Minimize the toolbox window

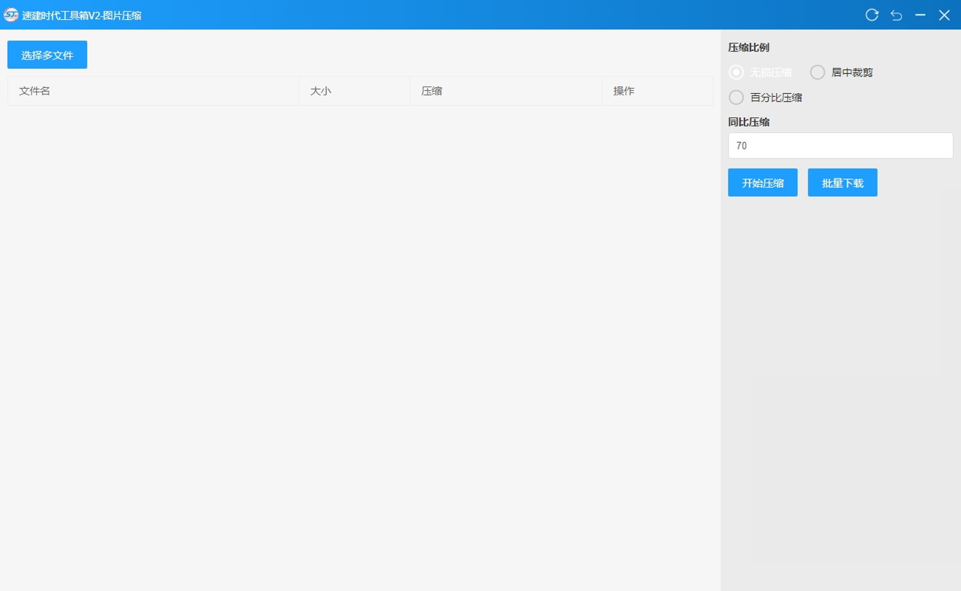(x=920, y=15)
